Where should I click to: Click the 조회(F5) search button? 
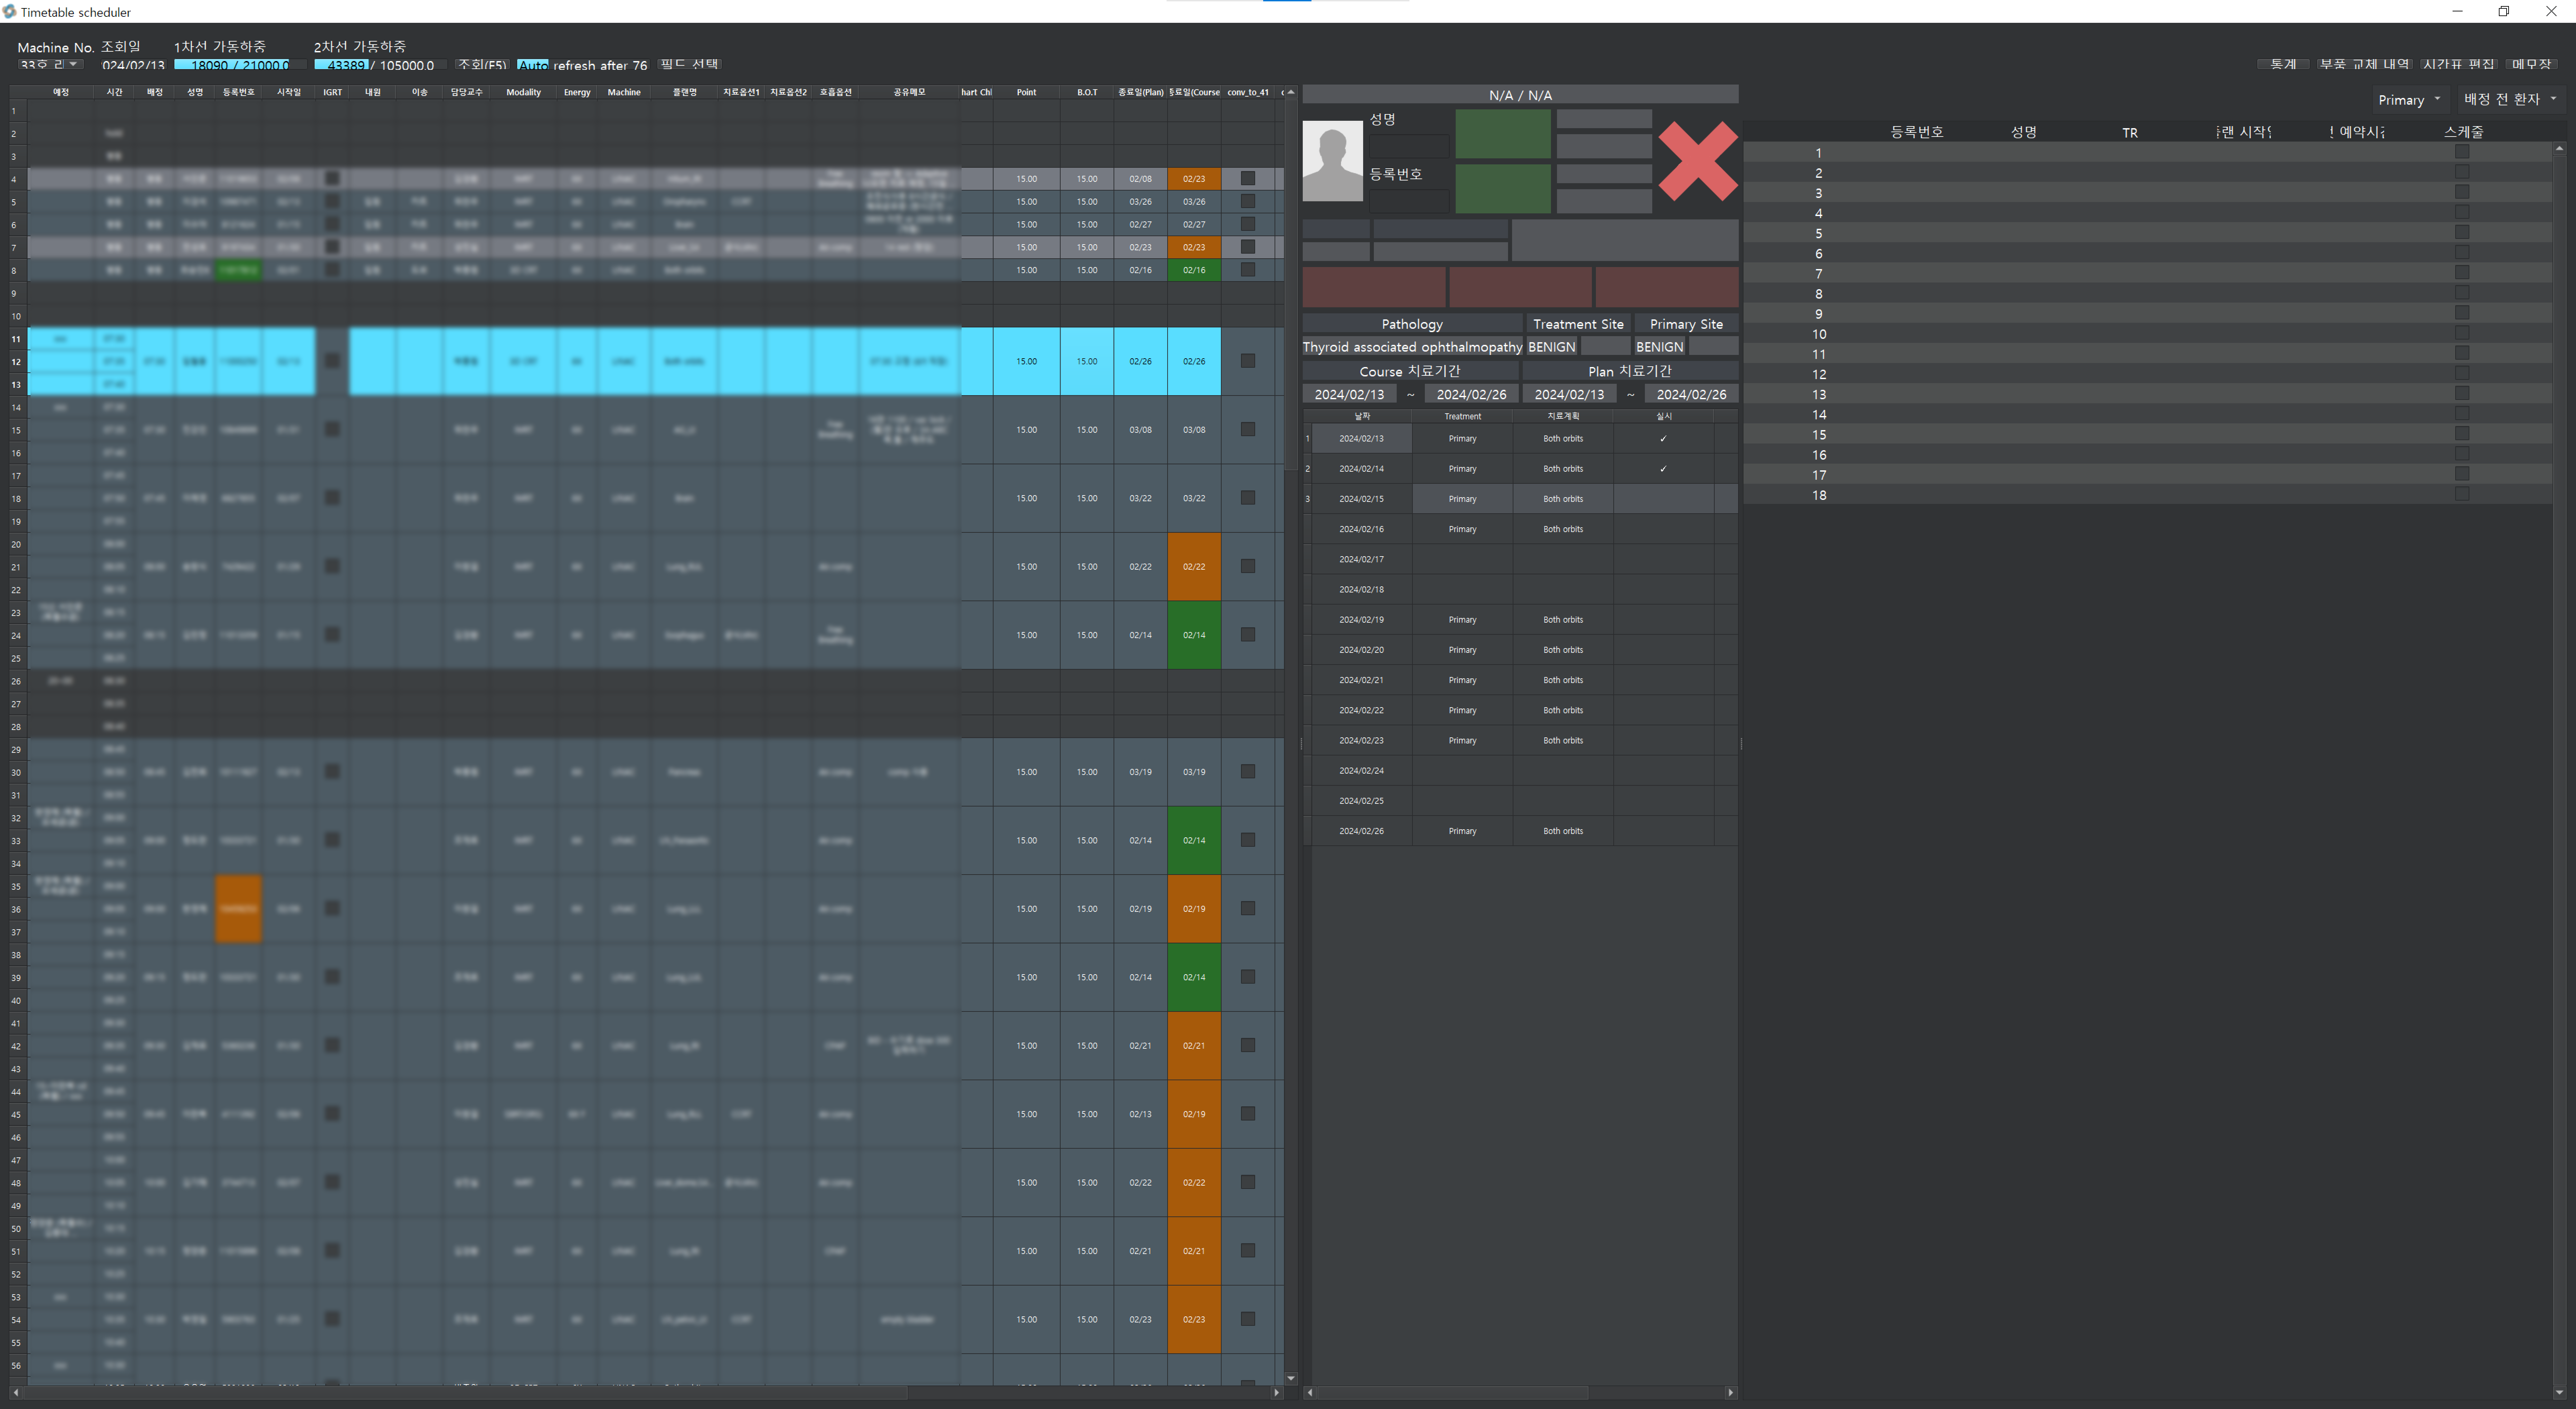click(x=482, y=64)
